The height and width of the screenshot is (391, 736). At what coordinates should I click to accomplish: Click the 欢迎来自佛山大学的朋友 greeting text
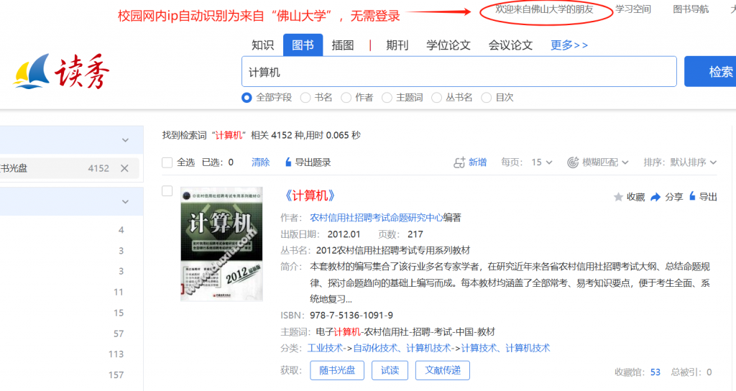click(545, 9)
